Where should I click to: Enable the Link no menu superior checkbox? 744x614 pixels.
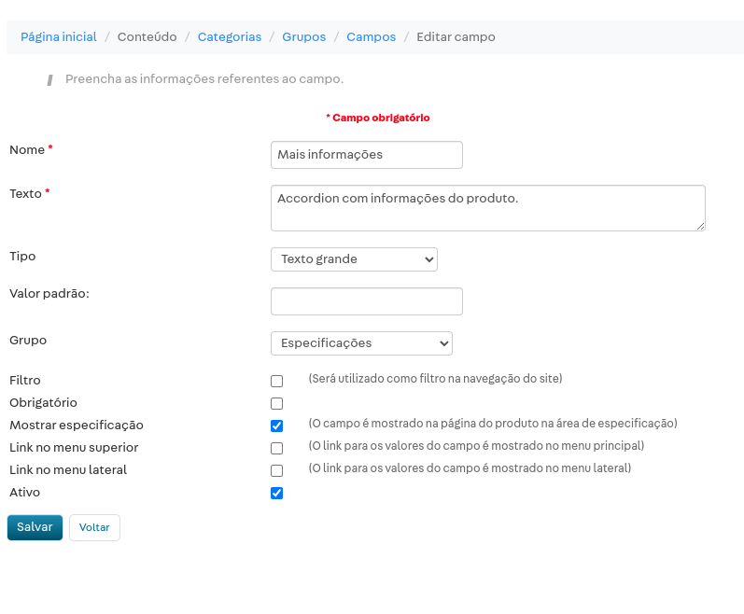click(x=276, y=449)
